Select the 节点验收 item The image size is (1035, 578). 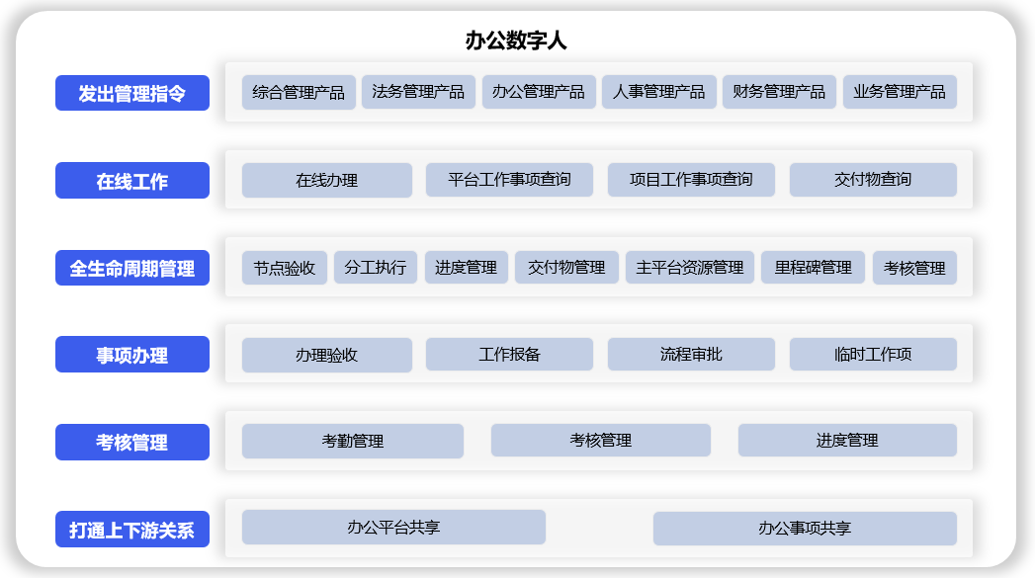point(285,268)
